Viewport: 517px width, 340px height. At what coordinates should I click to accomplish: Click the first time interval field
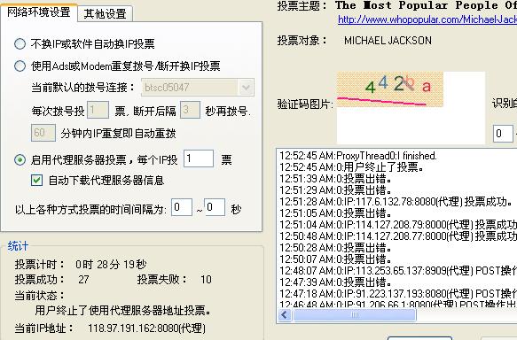click(182, 207)
